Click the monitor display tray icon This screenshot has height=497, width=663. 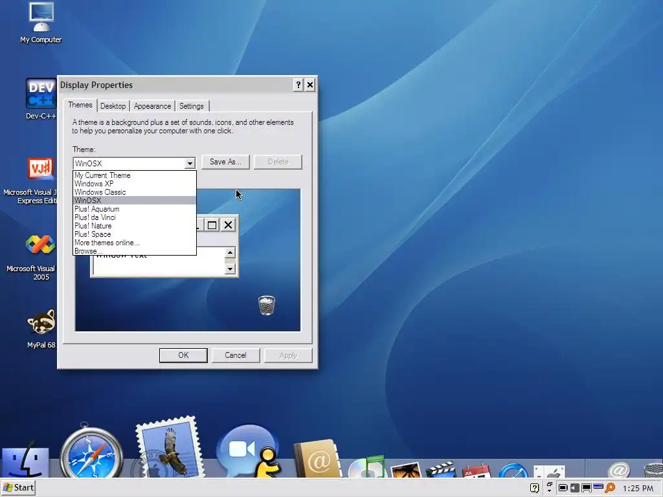(x=587, y=488)
